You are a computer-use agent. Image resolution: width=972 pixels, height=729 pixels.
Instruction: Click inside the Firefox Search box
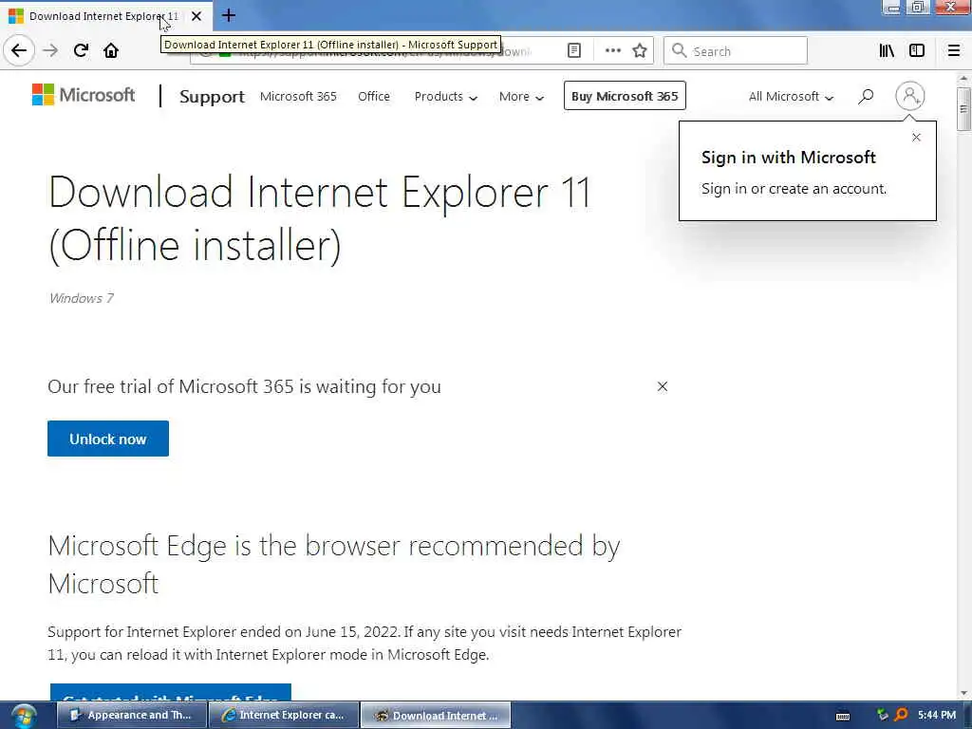[x=736, y=51]
